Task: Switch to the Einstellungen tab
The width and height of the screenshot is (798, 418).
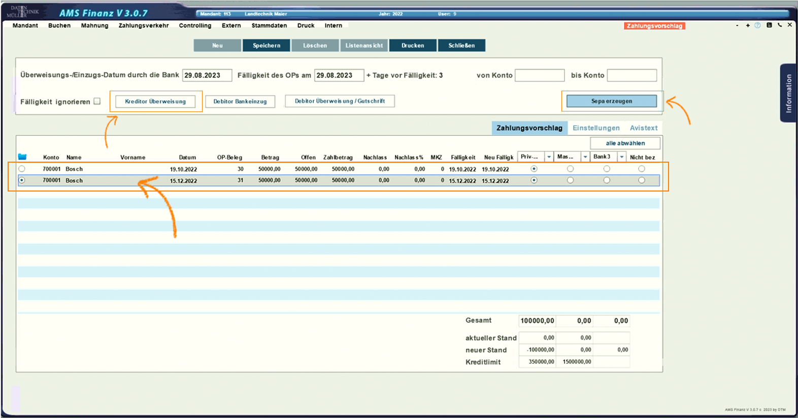Action: [x=596, y=128]
